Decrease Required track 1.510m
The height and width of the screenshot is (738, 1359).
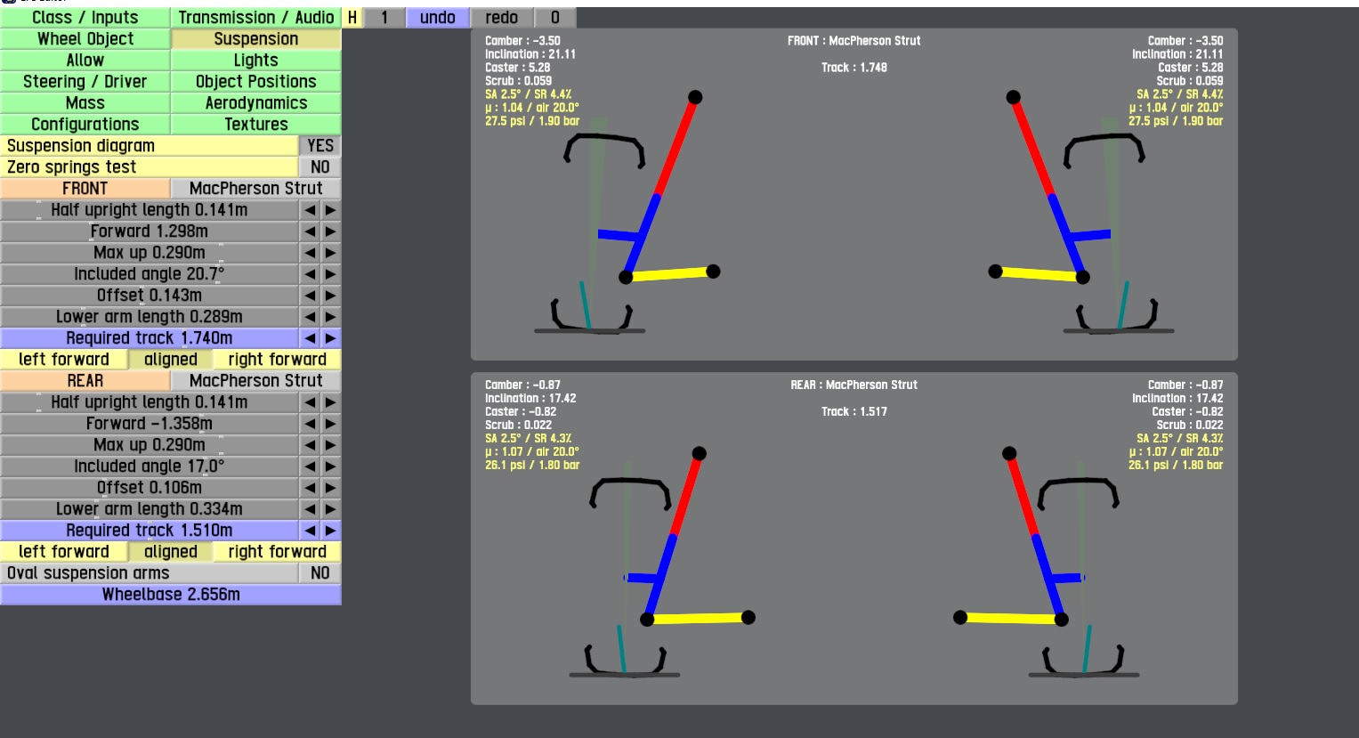pos(310,531)
